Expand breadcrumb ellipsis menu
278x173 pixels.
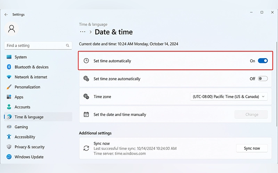[83, 32]
